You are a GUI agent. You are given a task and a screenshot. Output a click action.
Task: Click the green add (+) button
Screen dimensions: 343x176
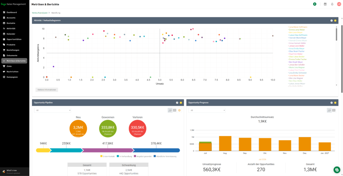[x=315, y=4]
